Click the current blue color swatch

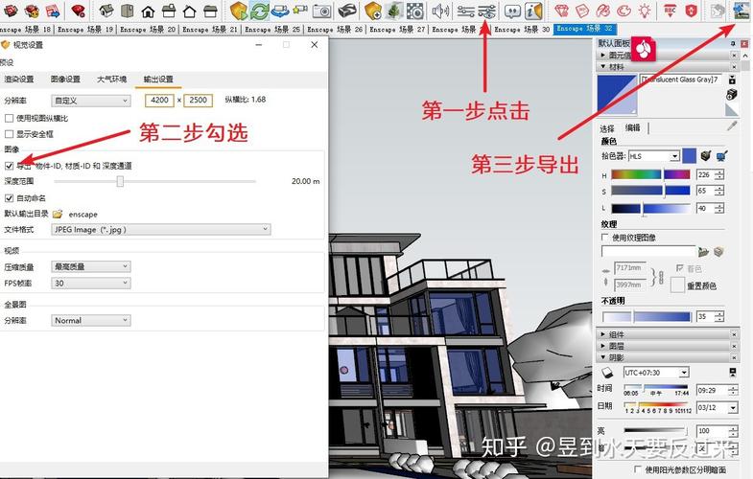point(689,156)
